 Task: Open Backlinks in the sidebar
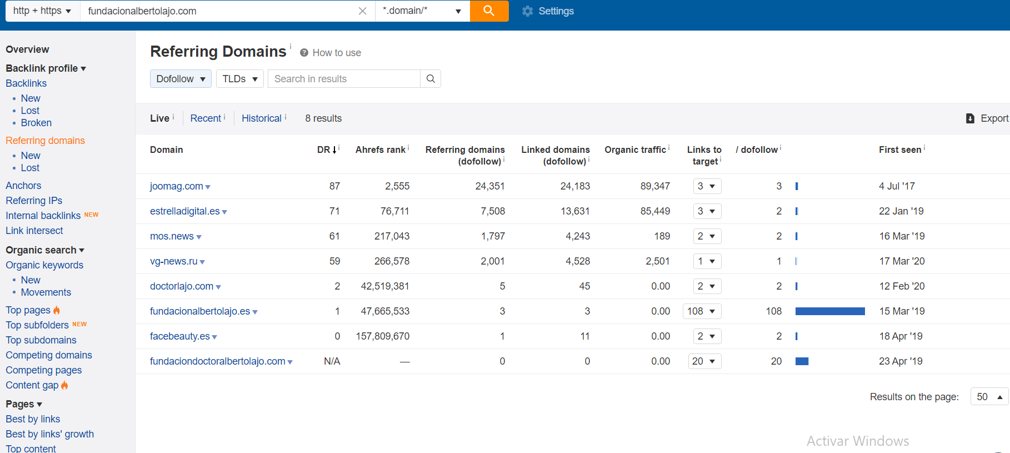coord(26,83)
